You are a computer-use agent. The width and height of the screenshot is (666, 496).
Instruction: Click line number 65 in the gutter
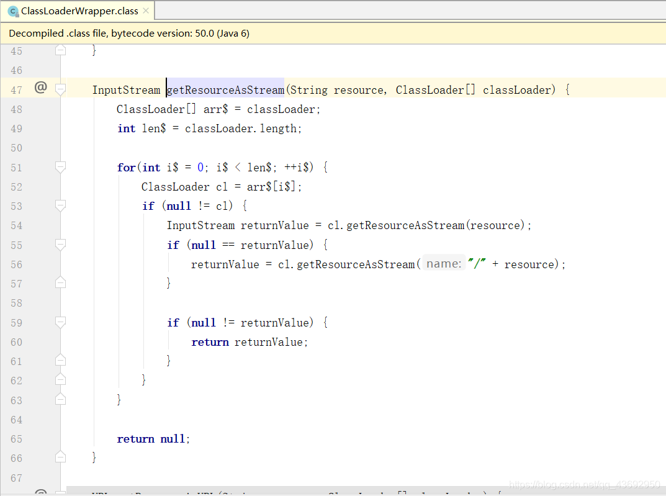17,439
